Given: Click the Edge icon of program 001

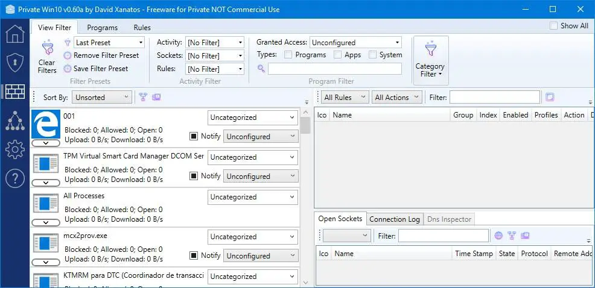Looking at the screenshot, I should (x=45, y=124).
